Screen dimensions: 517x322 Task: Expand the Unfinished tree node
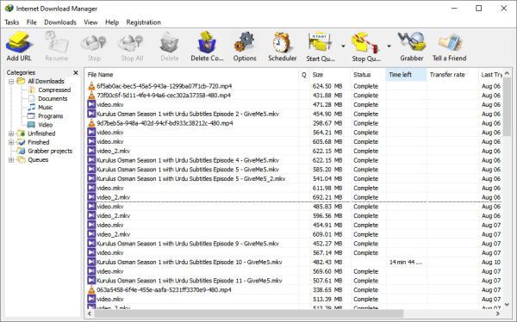(x=11, y=133)
